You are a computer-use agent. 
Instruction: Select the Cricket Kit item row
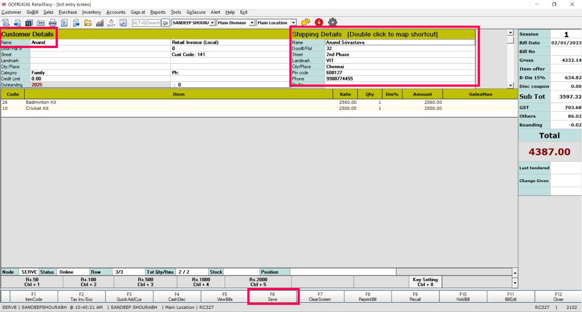[x=259, y=109]
